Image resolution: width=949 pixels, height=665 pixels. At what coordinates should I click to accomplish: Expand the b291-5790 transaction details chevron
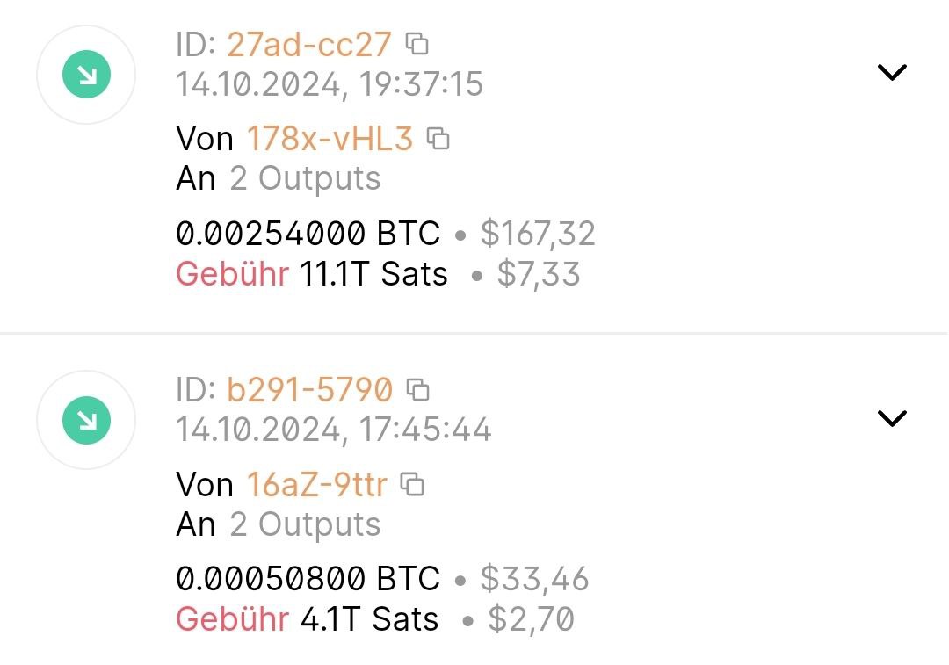(x=892, y=418)
